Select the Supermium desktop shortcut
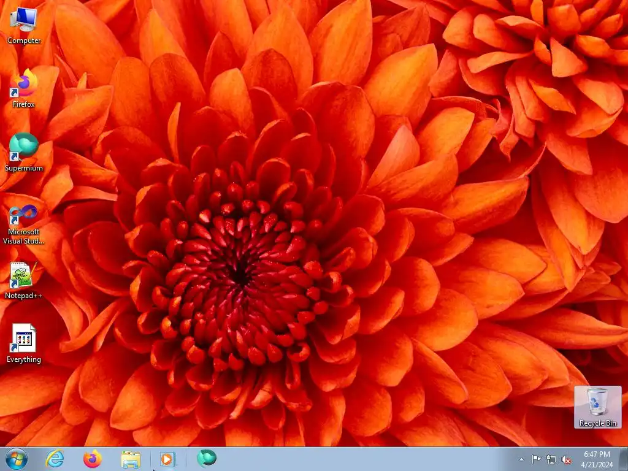 pos(24,152)
